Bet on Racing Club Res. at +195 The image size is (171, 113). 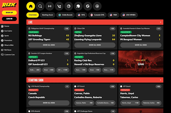(81, 70)
